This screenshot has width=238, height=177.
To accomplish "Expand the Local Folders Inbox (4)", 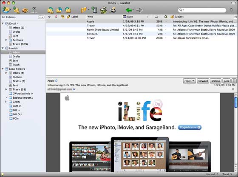I will pos(6,73).
